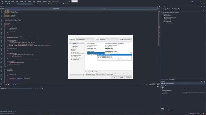
Task: Click Solution Explorer Preview Selected Items icon
Action: (181, 9)
